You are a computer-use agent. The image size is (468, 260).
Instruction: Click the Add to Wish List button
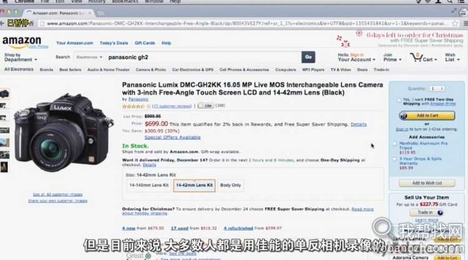427,183
